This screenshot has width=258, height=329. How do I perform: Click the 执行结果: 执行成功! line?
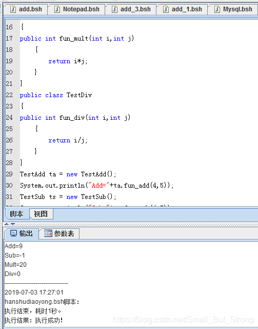tap(34, 320)
